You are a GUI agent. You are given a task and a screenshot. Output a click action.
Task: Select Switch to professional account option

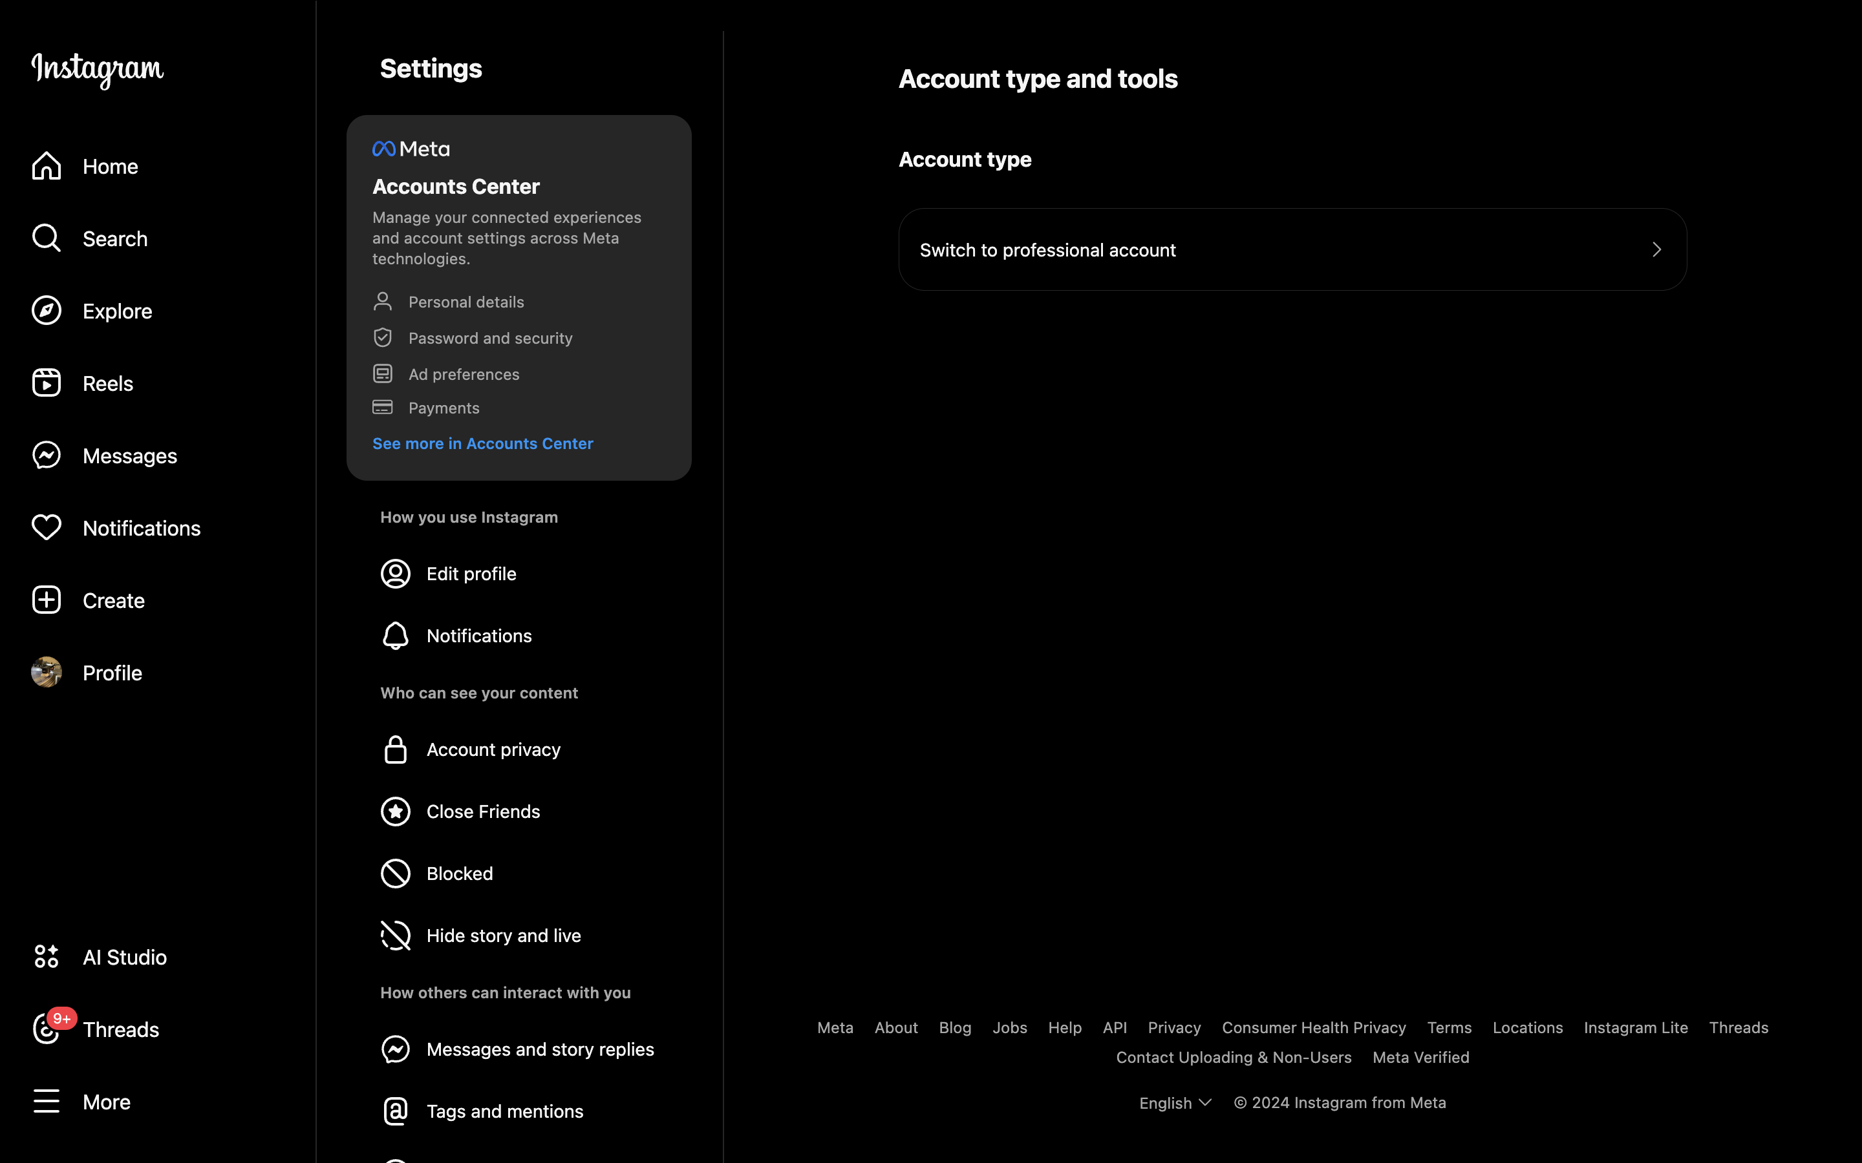1292,249
